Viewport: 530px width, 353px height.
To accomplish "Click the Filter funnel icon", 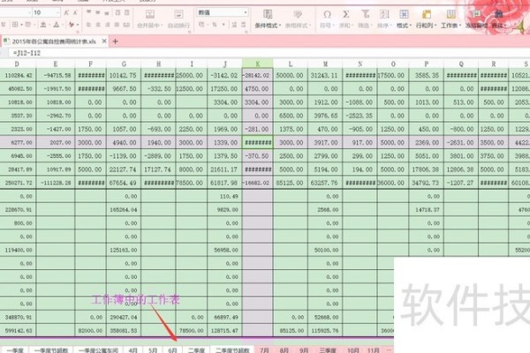I will [x=365, y=14].
